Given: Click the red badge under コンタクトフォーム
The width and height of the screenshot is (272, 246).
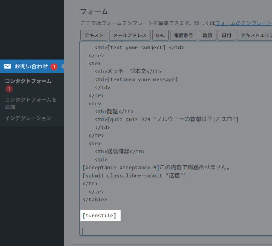Looking at the screenshot, I should tap(9, 89).
